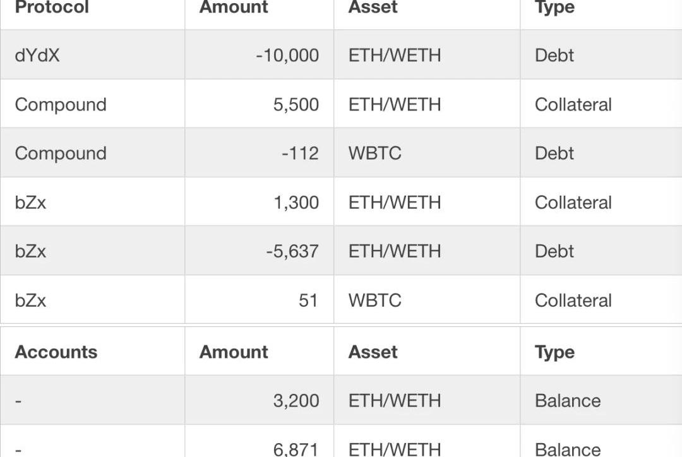Click the 1,300 bZx collateral amount
Screen dimensions: 682x457
(296, 203)
